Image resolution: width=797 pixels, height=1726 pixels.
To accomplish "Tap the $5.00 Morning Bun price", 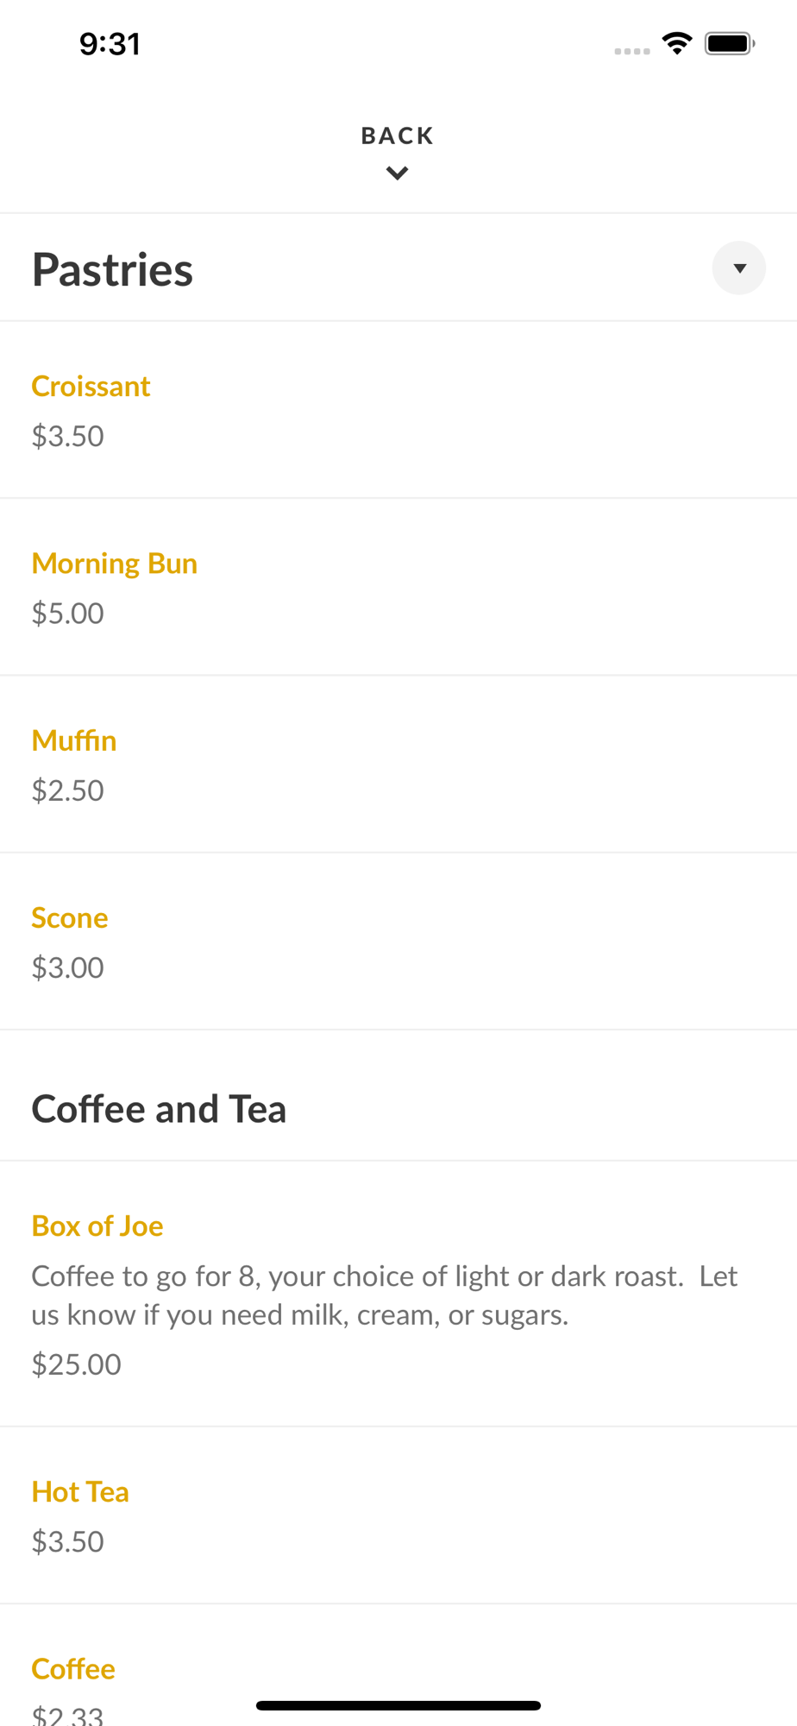I will coord(68,614).
